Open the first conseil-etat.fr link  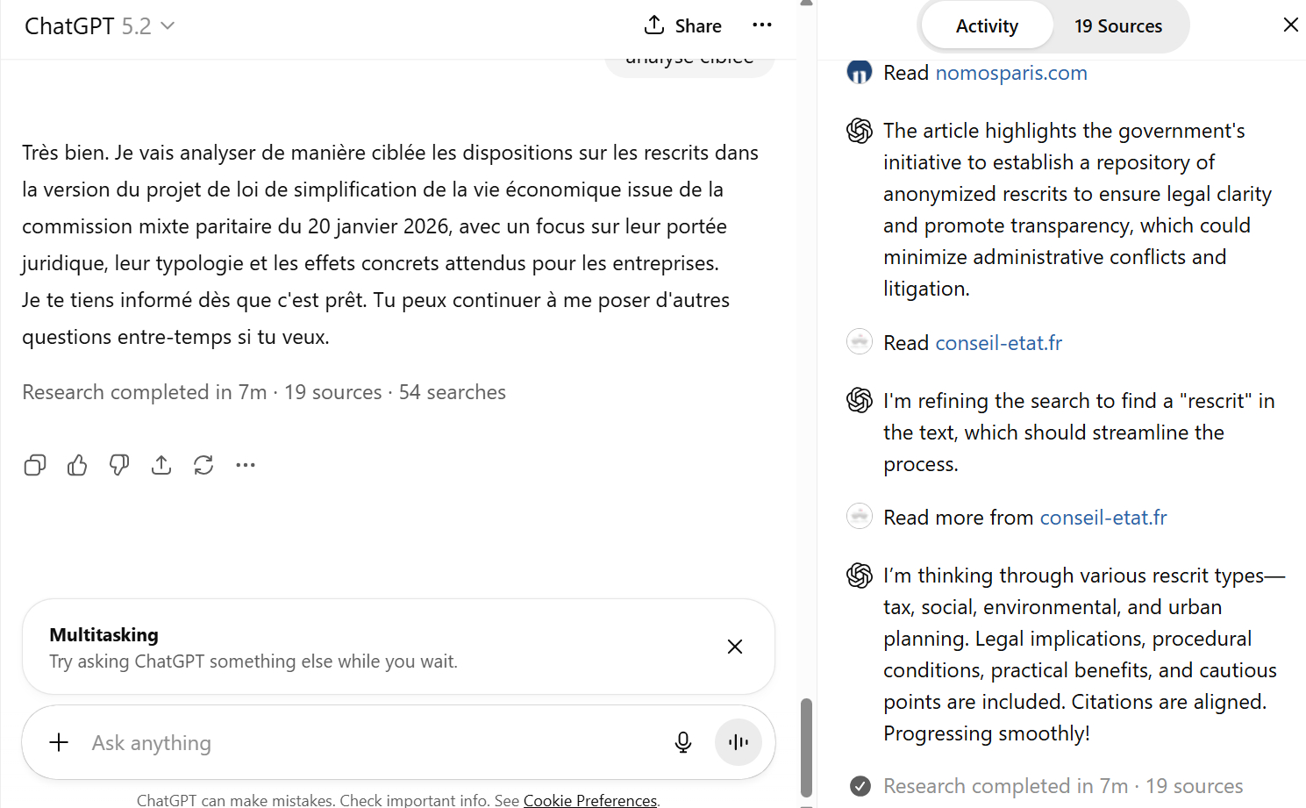[x=998, y=343]
